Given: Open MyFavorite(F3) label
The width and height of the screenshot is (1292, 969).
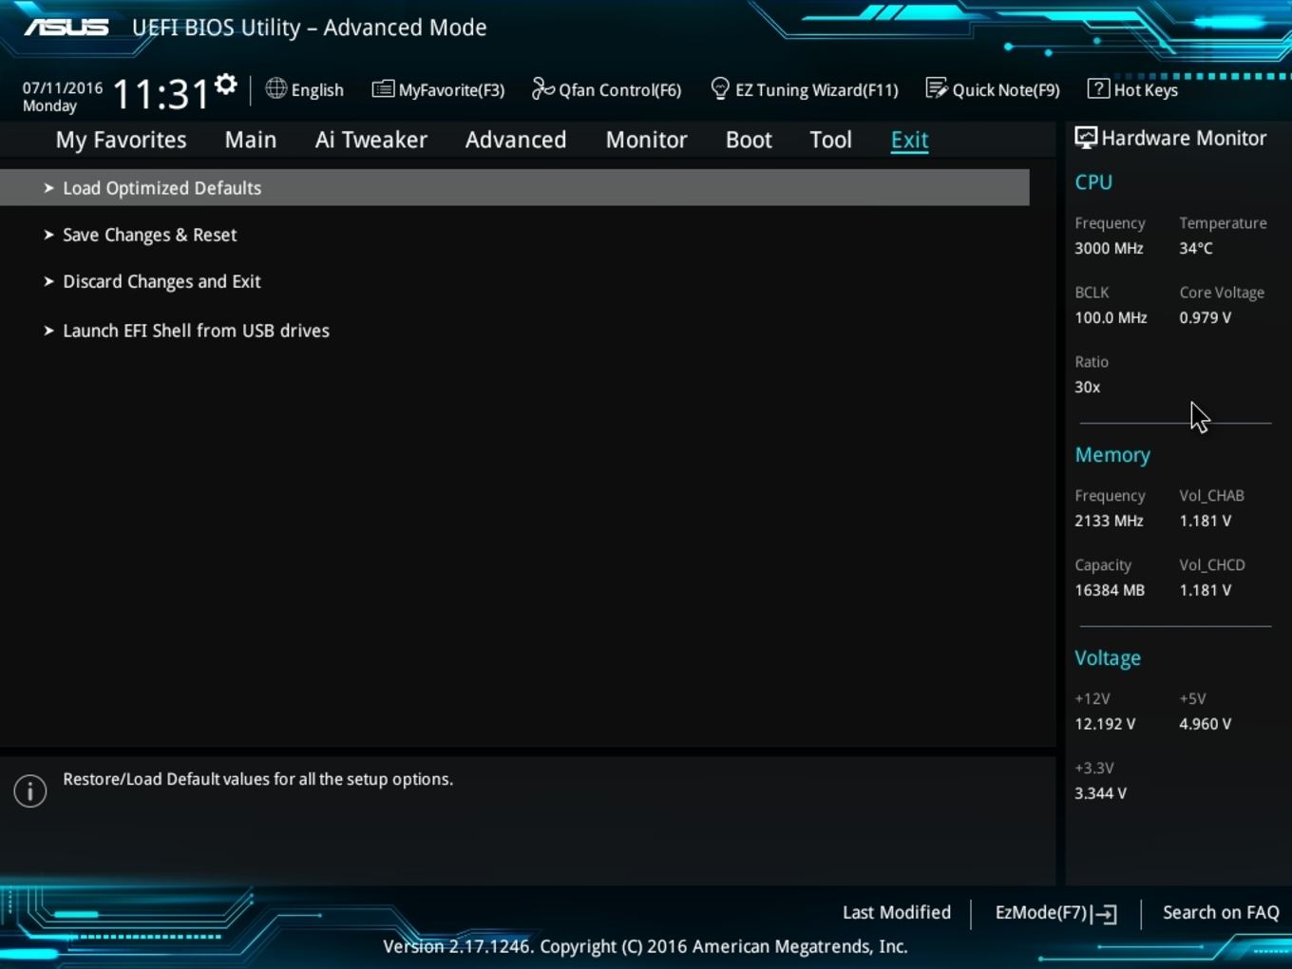Looking at the screenshot, I should [451, 90].
